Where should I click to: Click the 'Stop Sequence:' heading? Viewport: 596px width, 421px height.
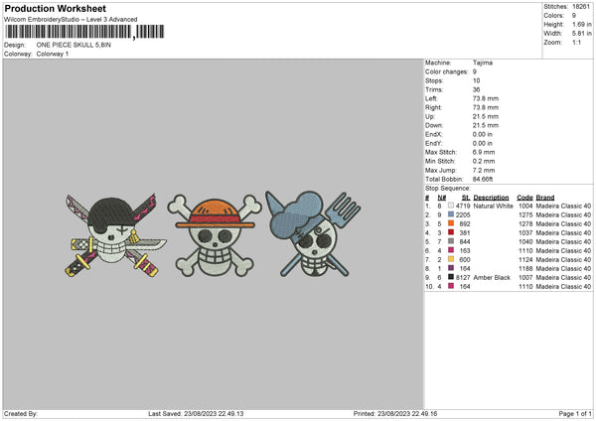(x=448, y=188)
